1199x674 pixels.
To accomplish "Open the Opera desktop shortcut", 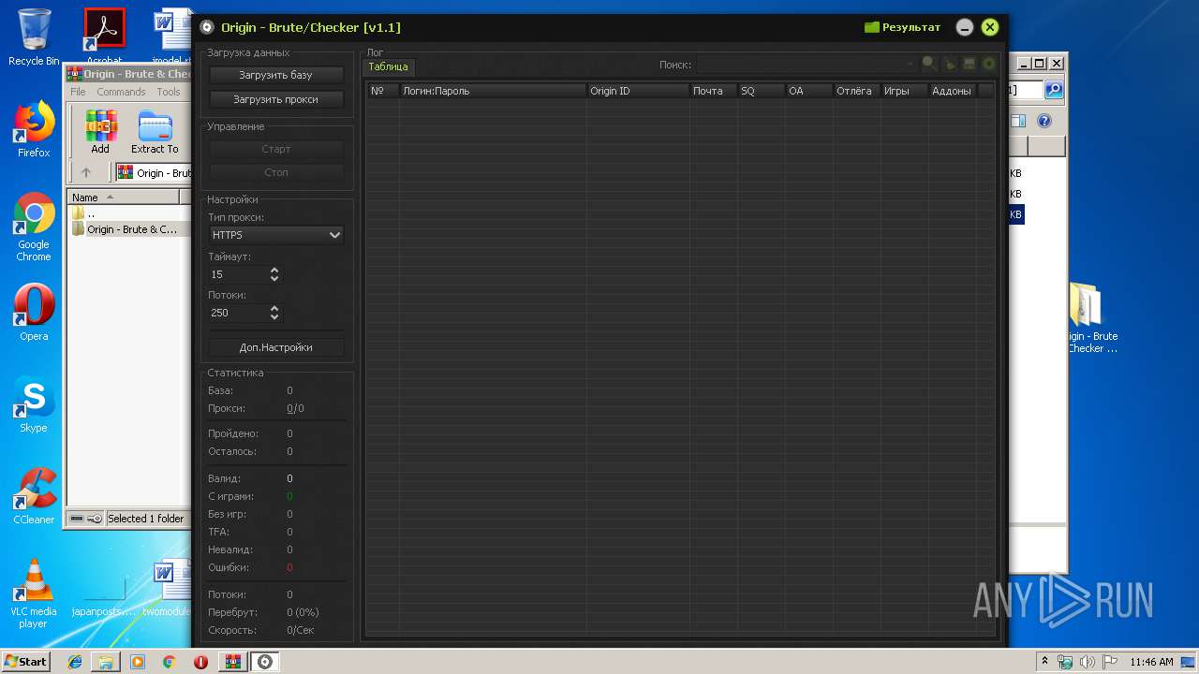I will [34, 313].
